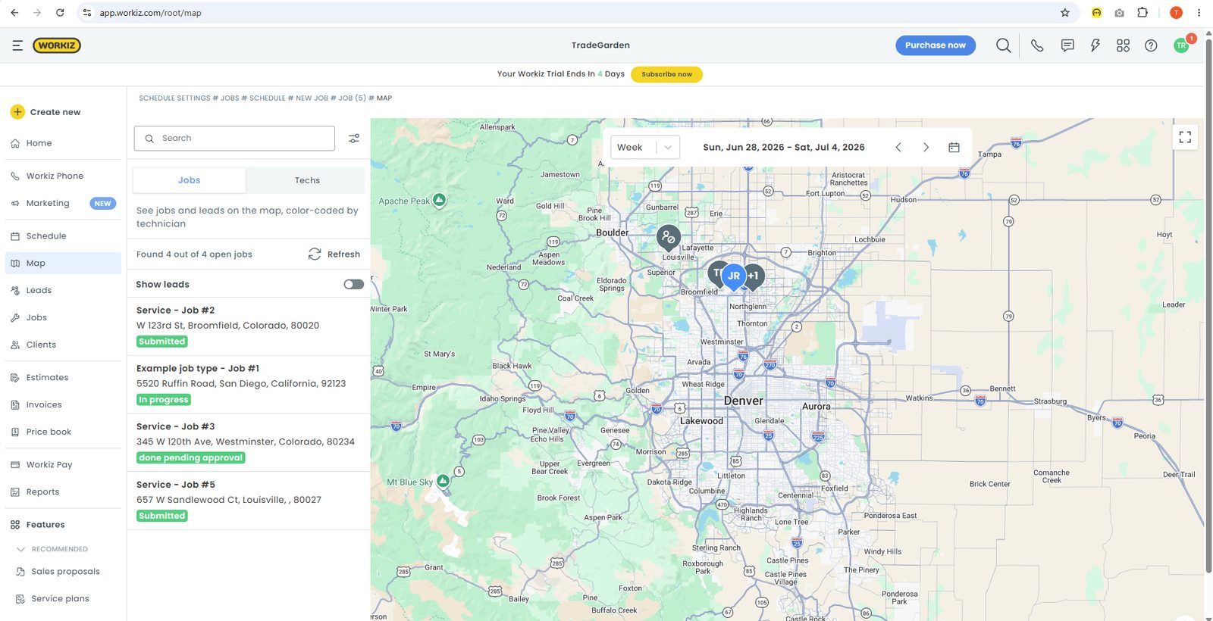This screenshot has height=621, width=1213.
Task: Click the unassigned job pin near Louisville
Action: [x=668, y=239]
